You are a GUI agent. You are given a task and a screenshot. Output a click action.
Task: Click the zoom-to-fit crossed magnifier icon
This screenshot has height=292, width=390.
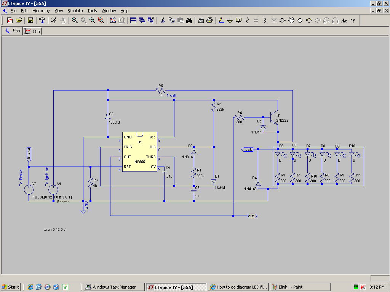click(x=101, y=21)
